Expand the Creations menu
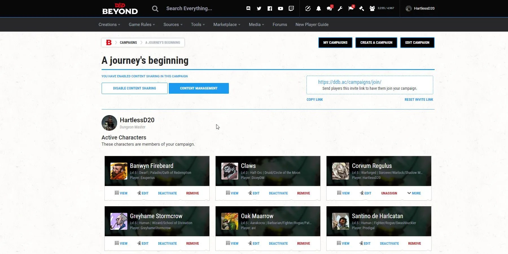Image resolution: width=508 pixels, height=254 pixels. (x=109, y=25)
